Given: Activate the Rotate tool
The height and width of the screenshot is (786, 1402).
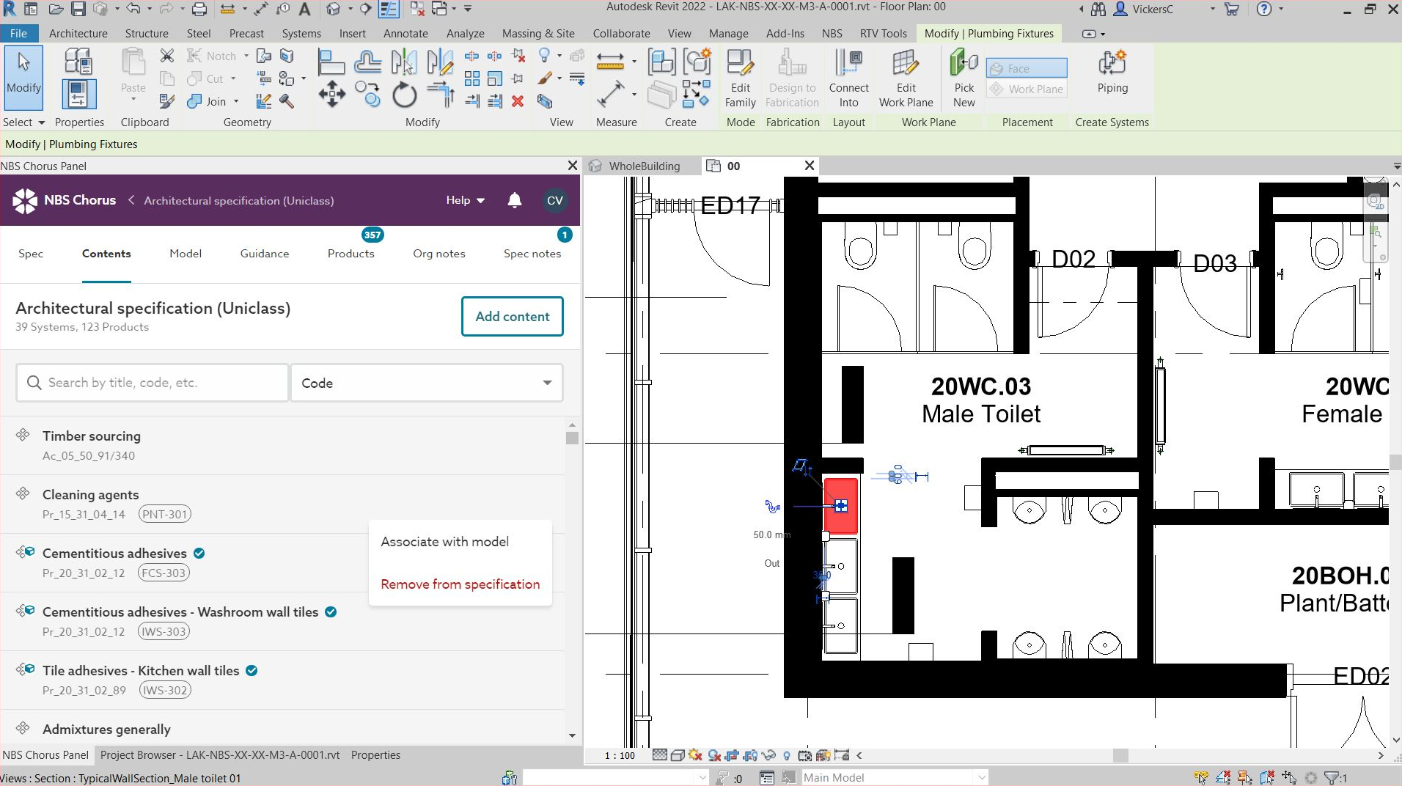Looking at the screenshot, I should [x=404, y=95].
